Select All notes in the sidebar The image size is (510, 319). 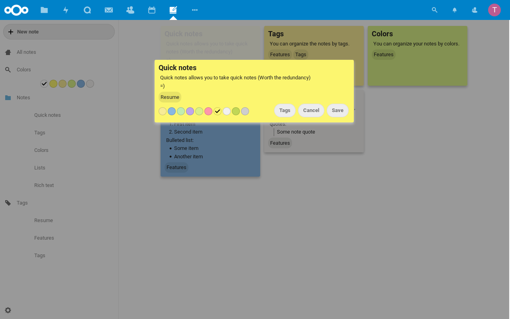point(26,52)
